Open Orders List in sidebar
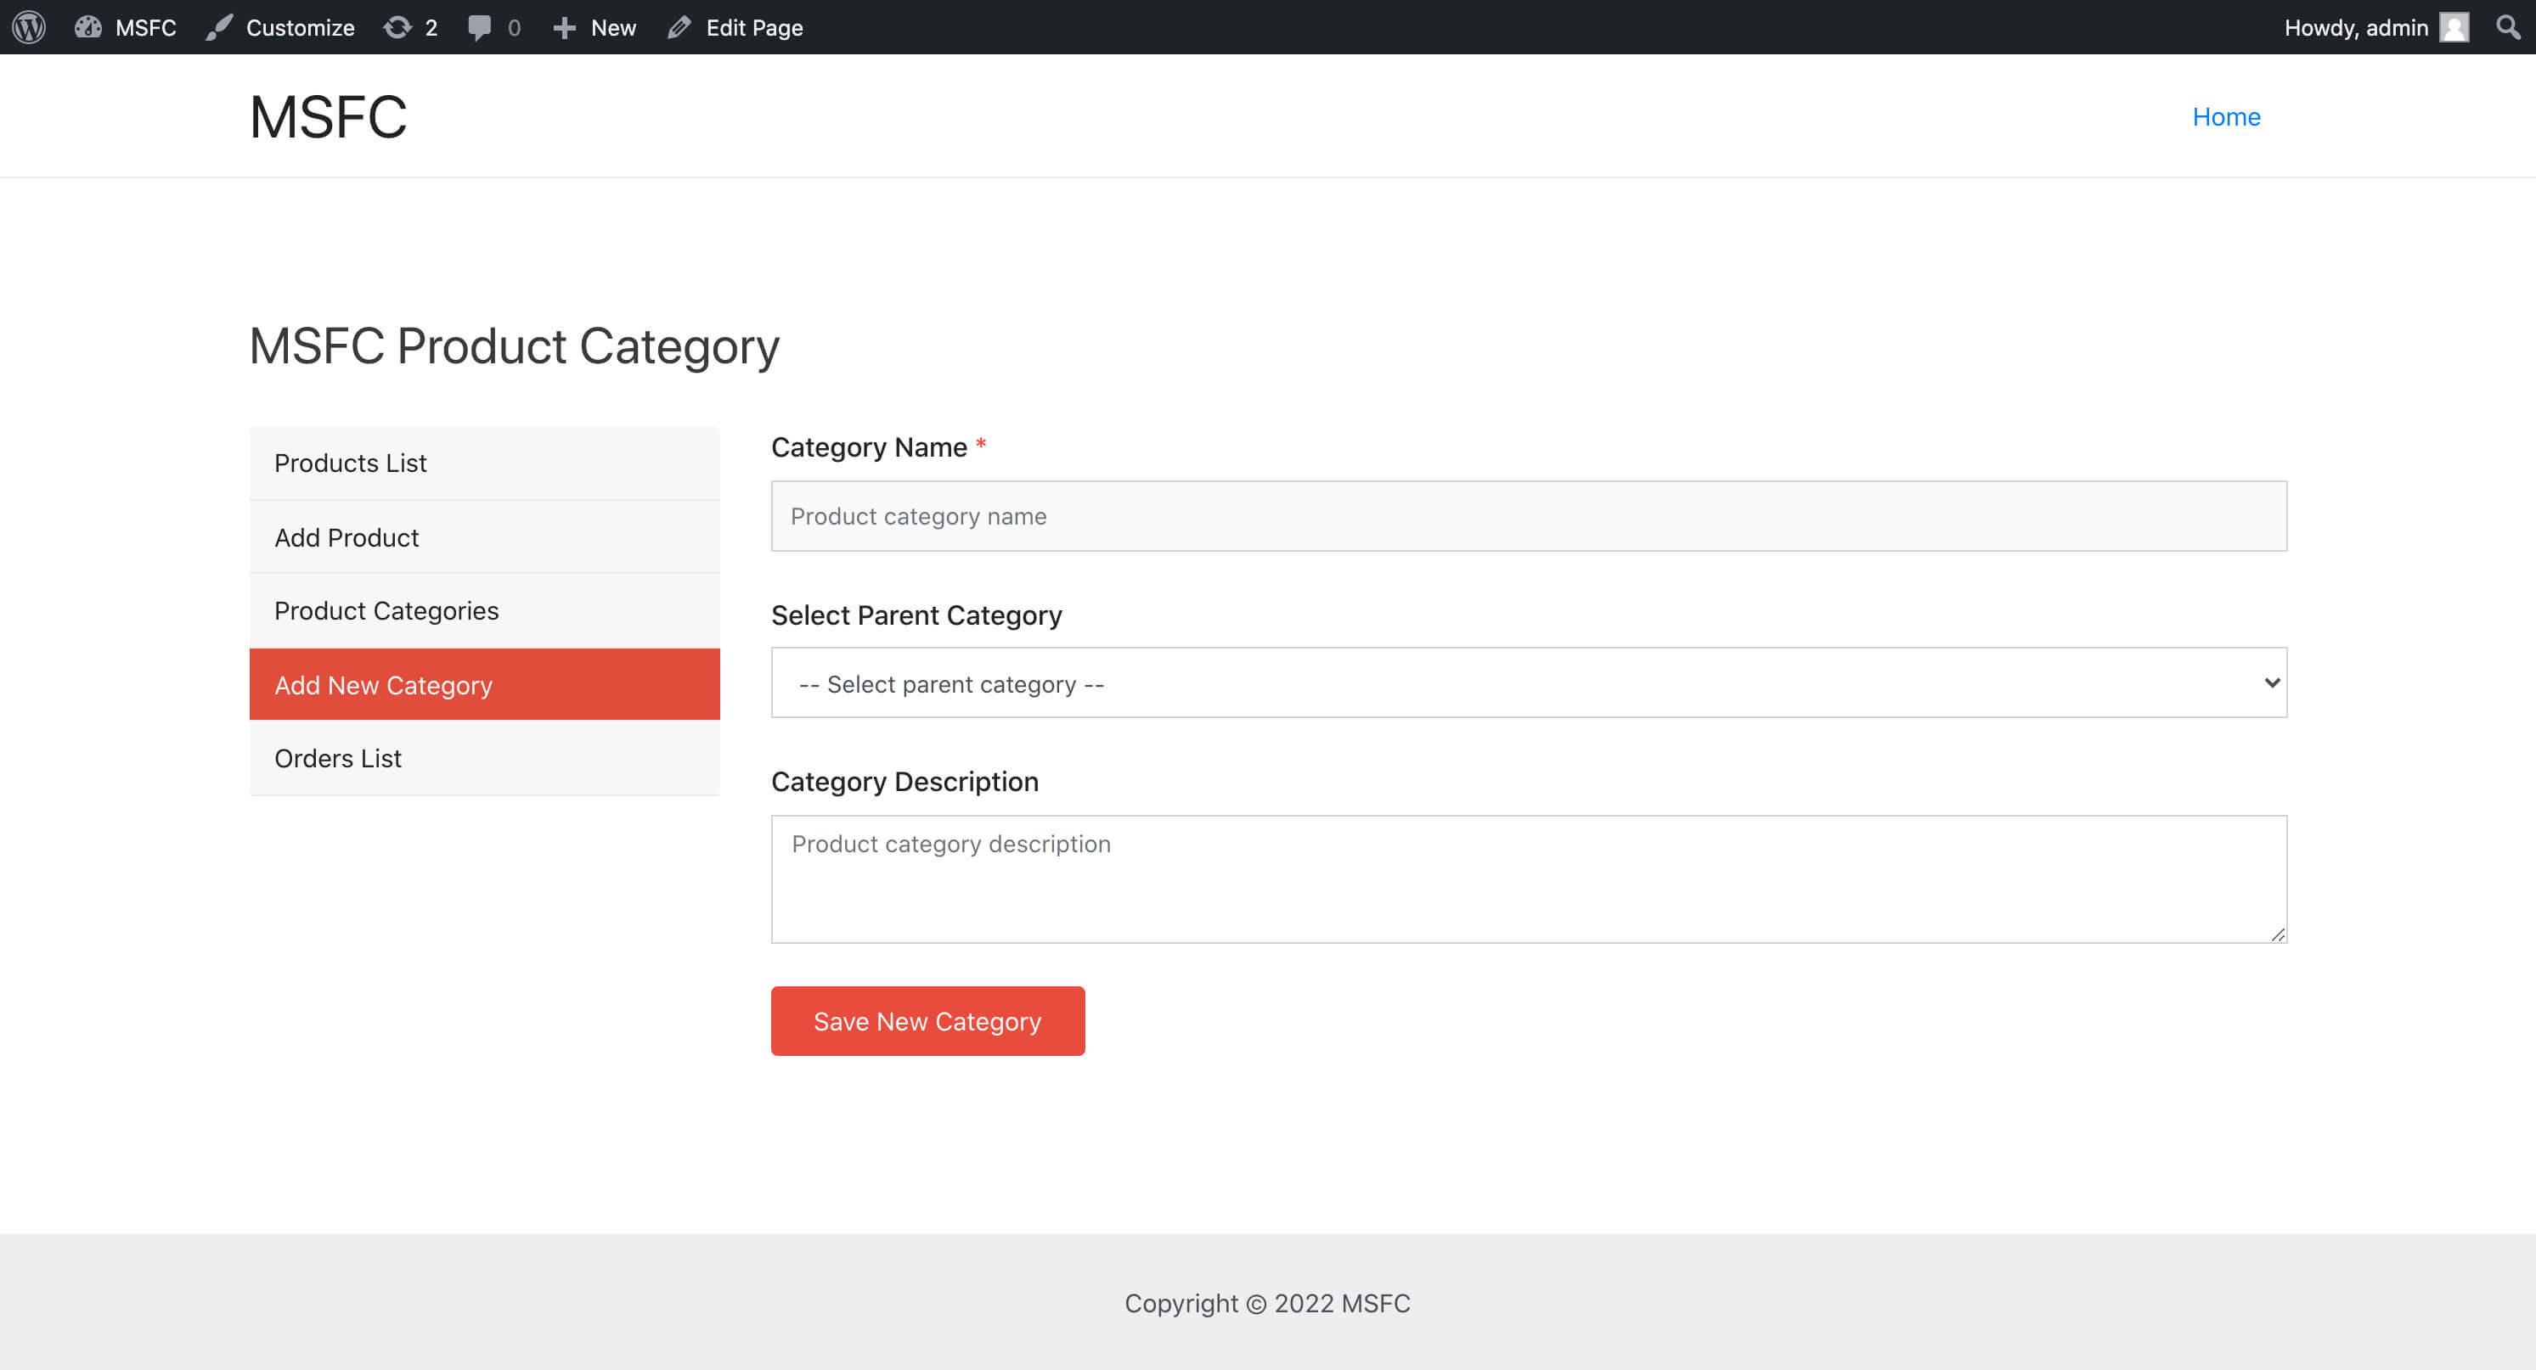Viewport: 2536px width, 1370px height. (x=338, y=758)
